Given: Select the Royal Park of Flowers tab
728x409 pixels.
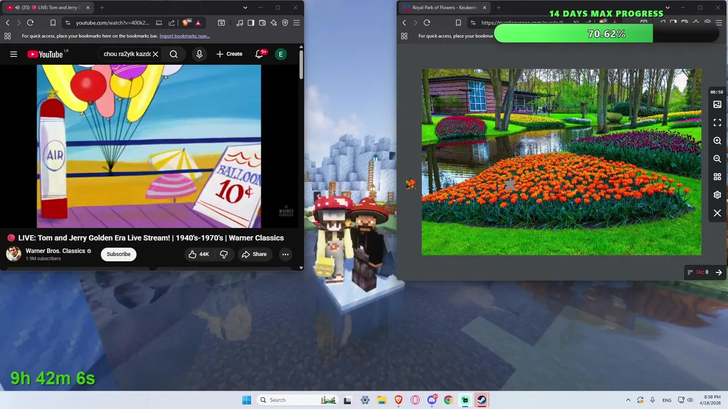Looking at the screenshot, I should [x=444, y=7].
